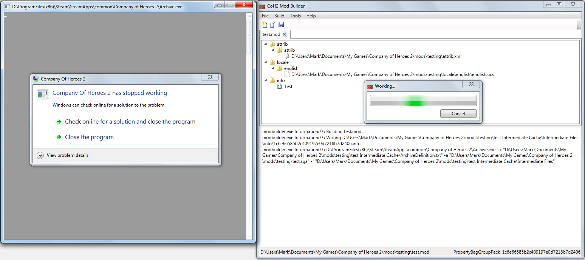
Task: Collapse the locale tree node
Action: [265, 62]
